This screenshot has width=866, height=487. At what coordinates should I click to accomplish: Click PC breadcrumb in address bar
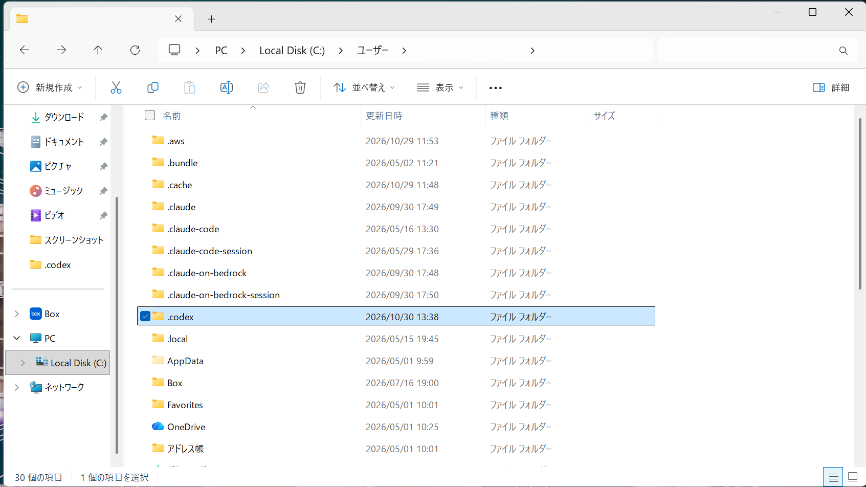pos(221,51)
